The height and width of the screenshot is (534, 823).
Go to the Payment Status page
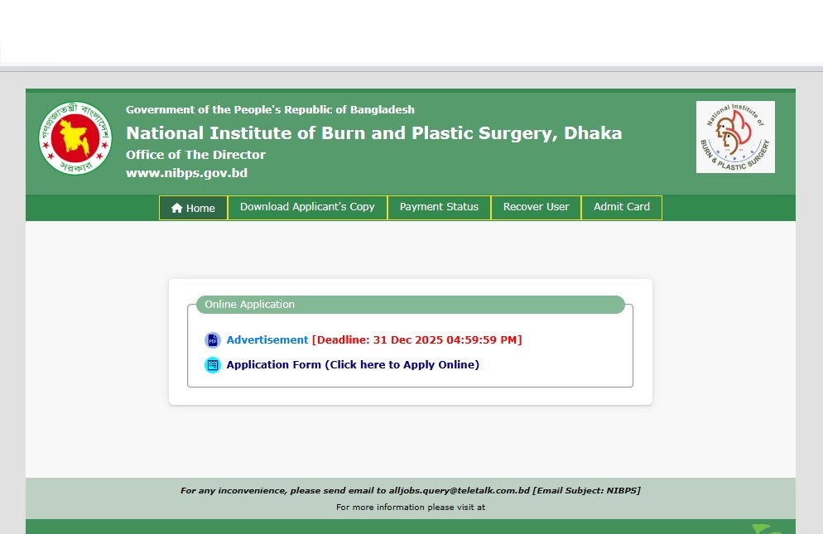pos(439,207)
